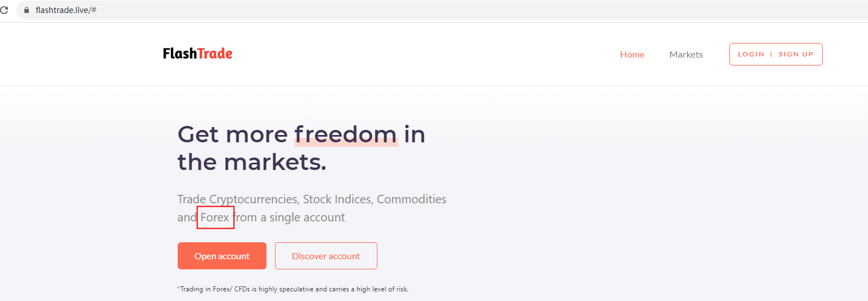Click the browser reload icon
This screenshot has width=868, height=301.
(4, 10)
